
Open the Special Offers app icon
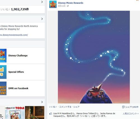(3, 72)
